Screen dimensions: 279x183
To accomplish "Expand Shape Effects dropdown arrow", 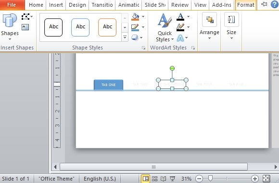I will click(x=141, y=37).
